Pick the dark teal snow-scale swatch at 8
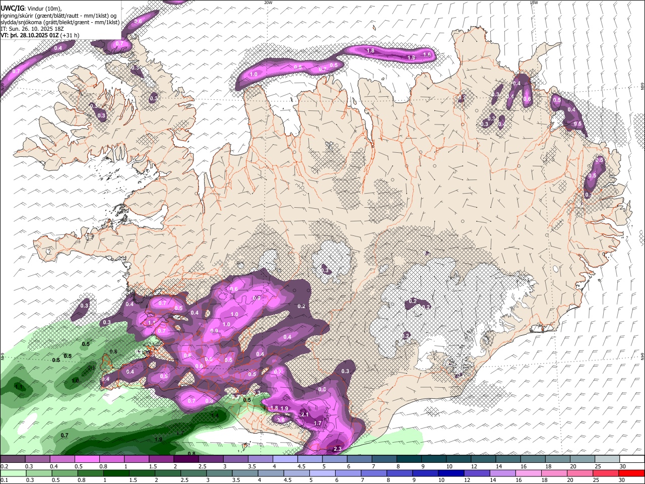Screen dimensions: 645x484 [x=409, y=459]
